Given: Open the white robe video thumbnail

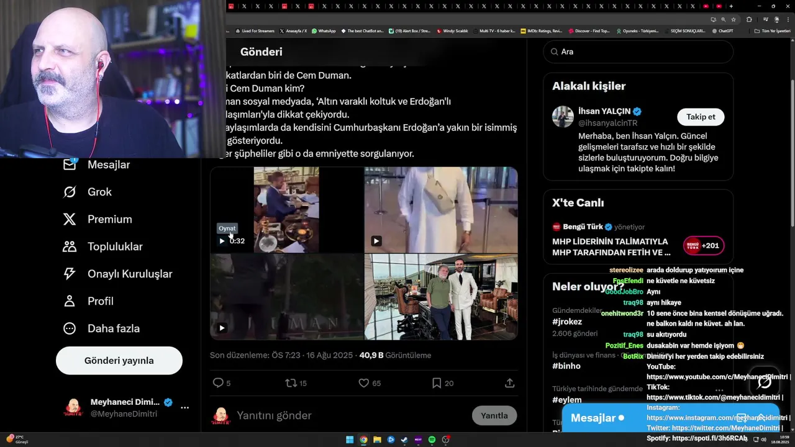Looking at the screenshot, I should 441,210.
